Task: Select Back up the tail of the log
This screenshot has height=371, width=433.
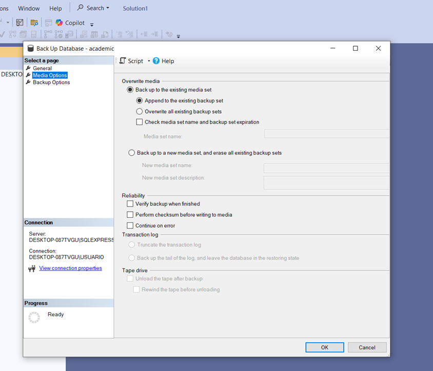Action: (x=131, y=258)
